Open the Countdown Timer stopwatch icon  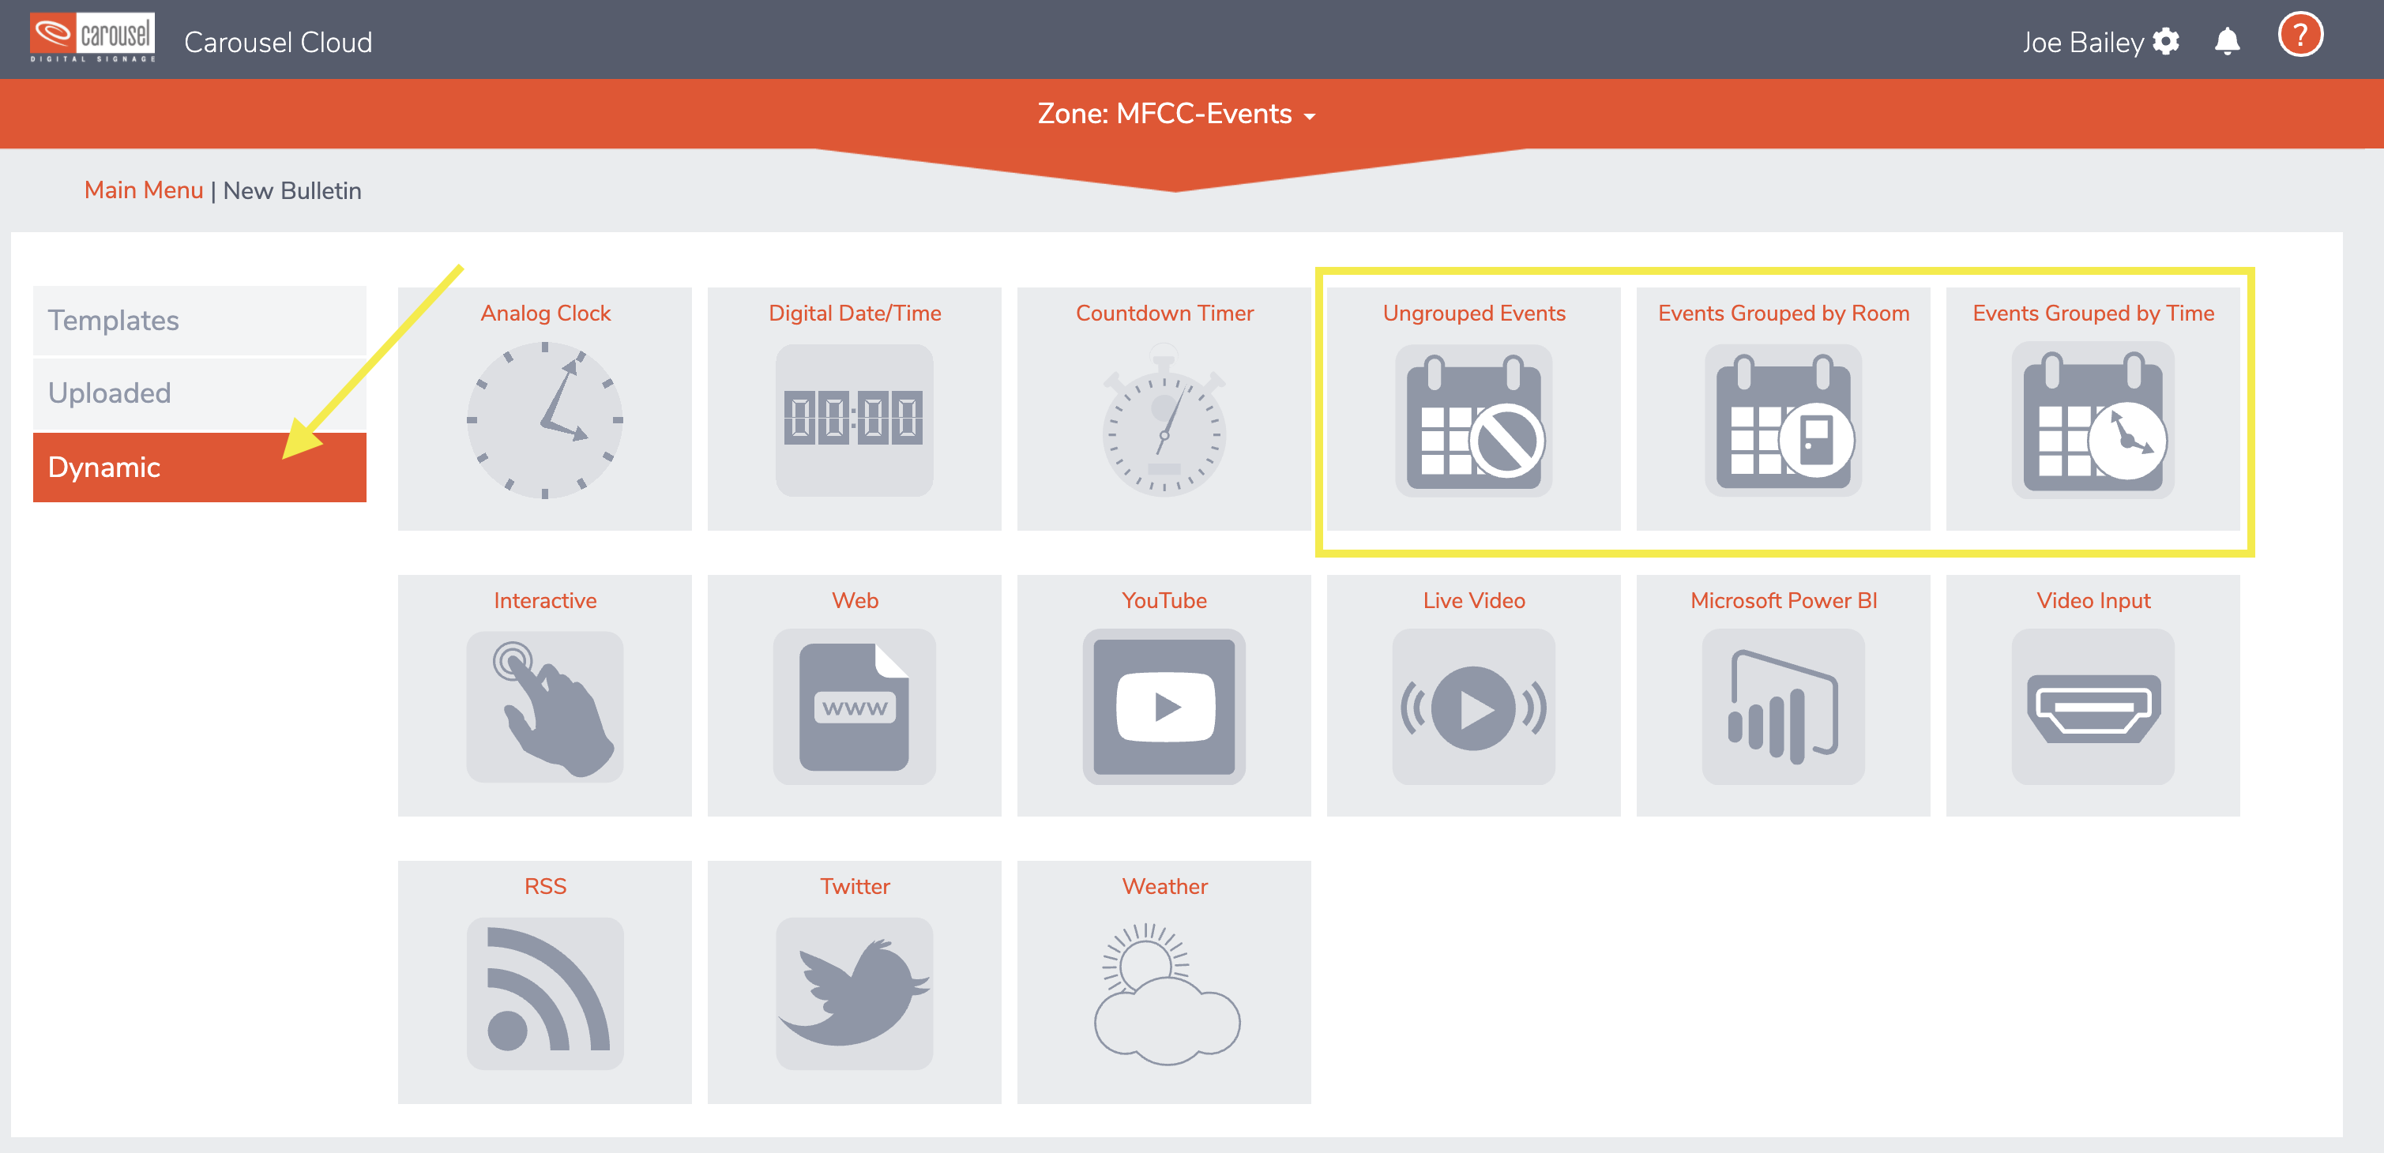coord(1164,420)
